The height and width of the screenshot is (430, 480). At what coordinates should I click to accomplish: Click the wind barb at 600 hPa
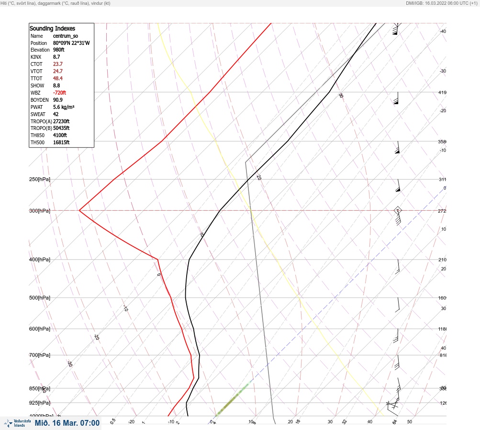(x=396, y=335)
